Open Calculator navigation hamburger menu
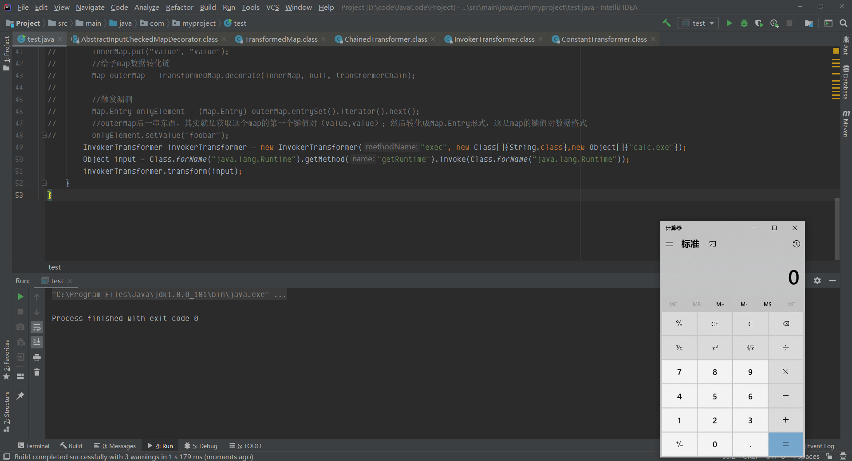Image resolution: width=852 pixels, height=461 pixels. tap(669, 244)
